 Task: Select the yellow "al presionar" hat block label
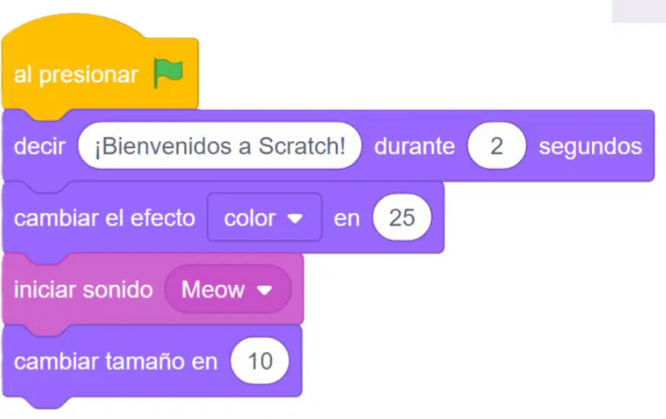pos(76,75)
